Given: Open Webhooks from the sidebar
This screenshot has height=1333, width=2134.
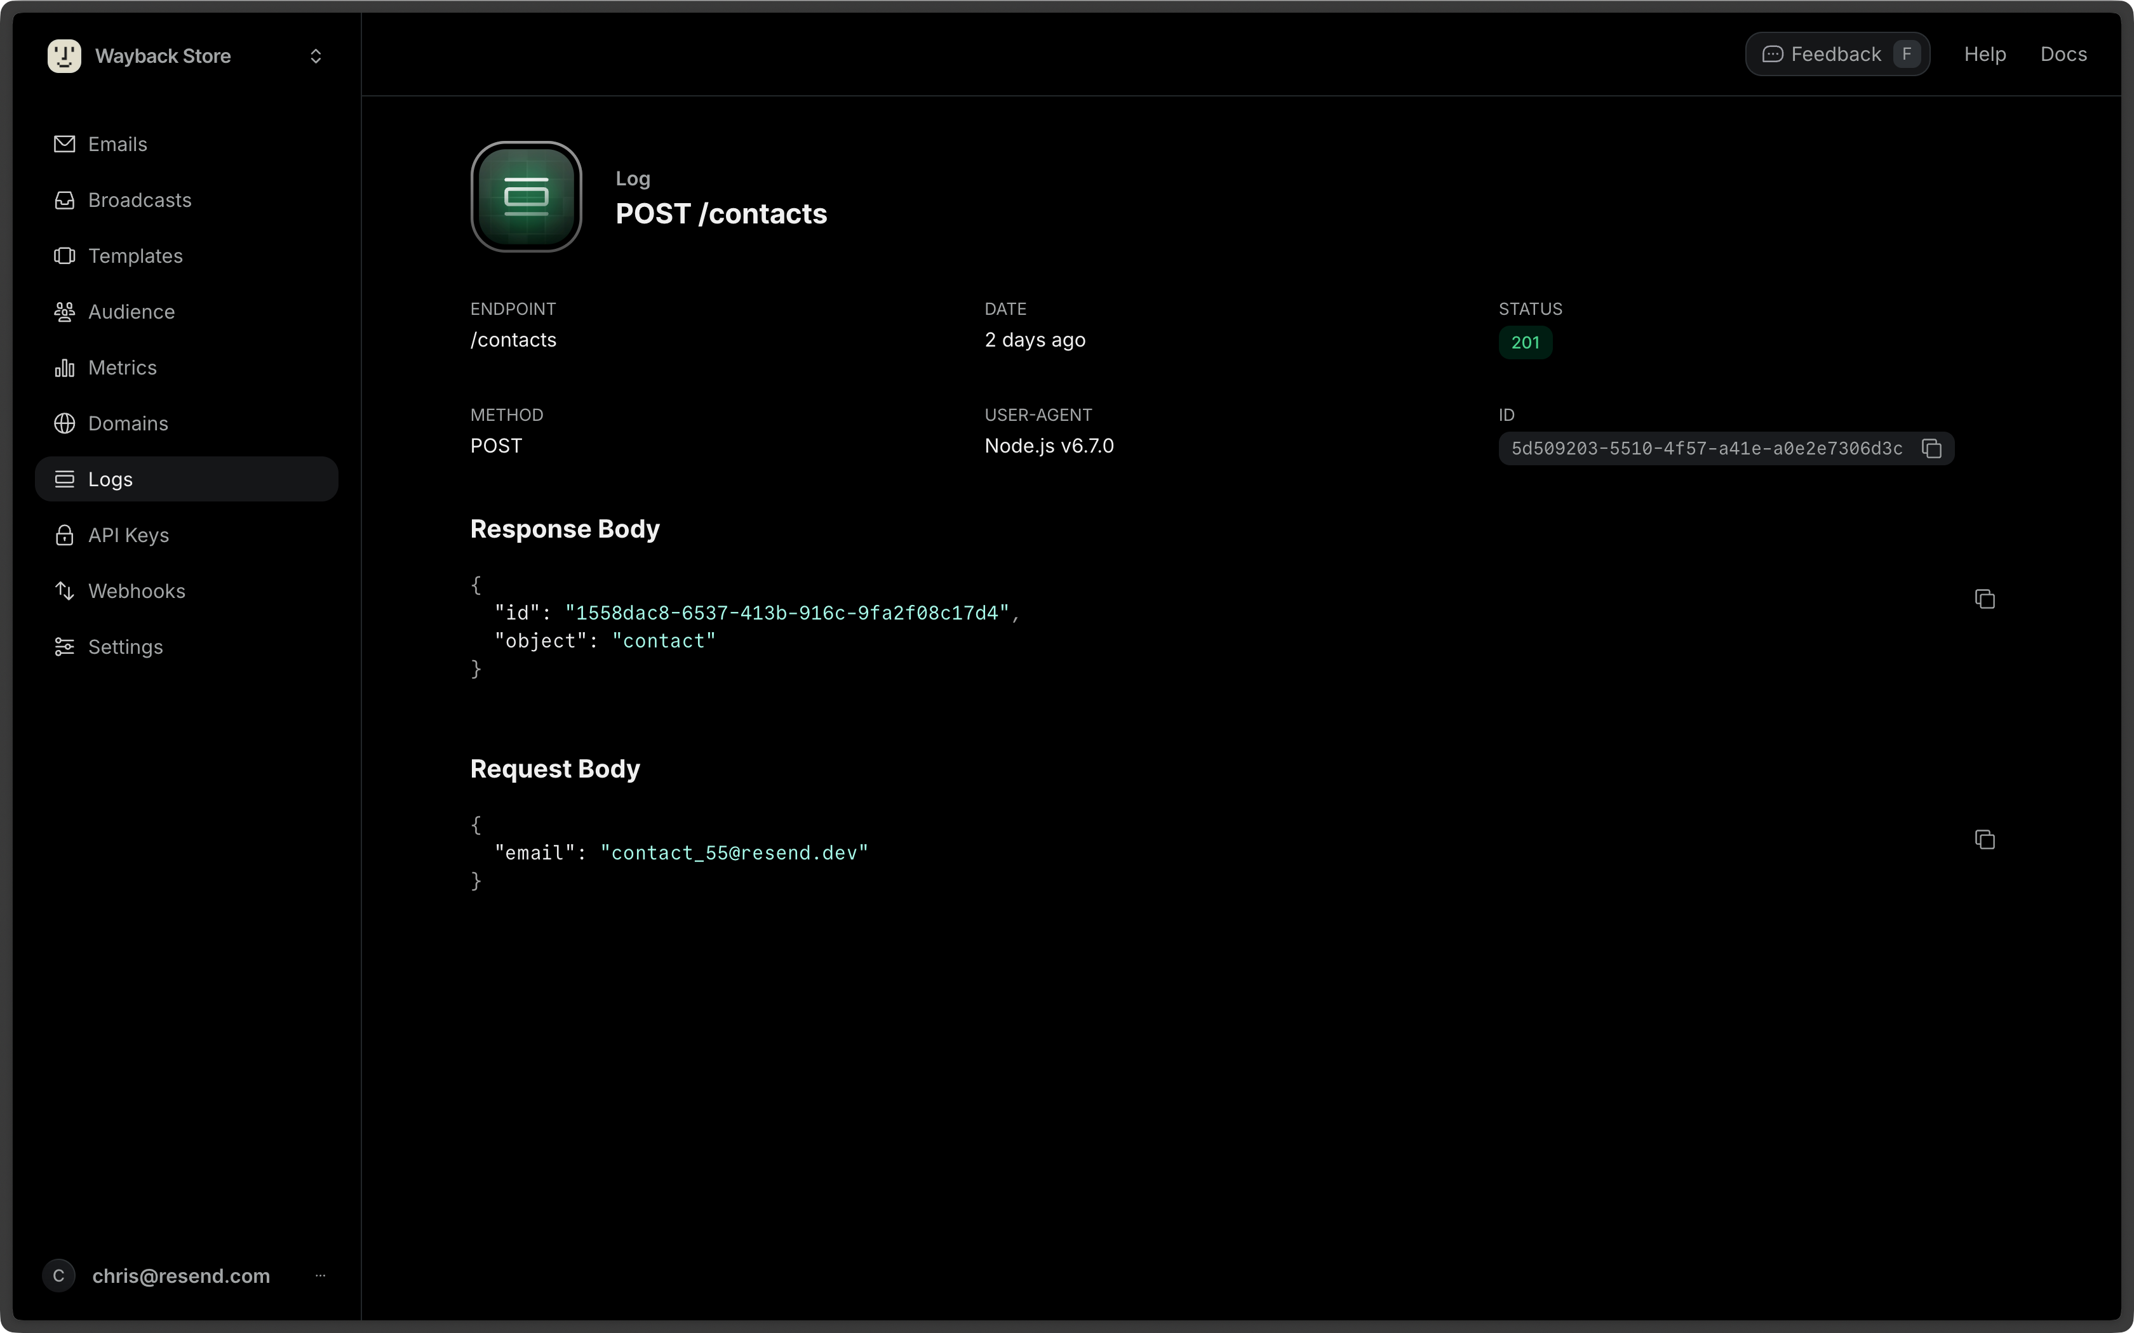Looking at the screenshot, I should coord(137,591).
